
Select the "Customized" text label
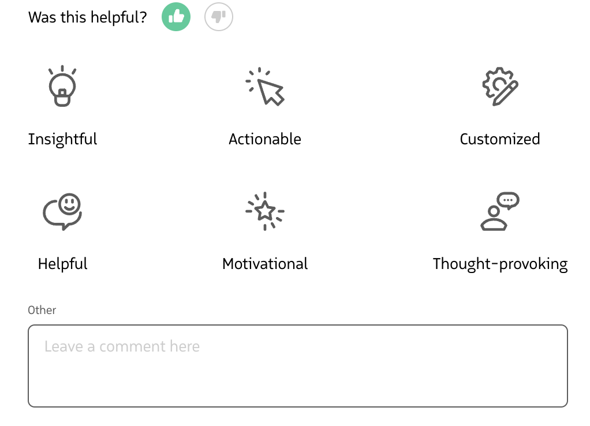point(500,139)
